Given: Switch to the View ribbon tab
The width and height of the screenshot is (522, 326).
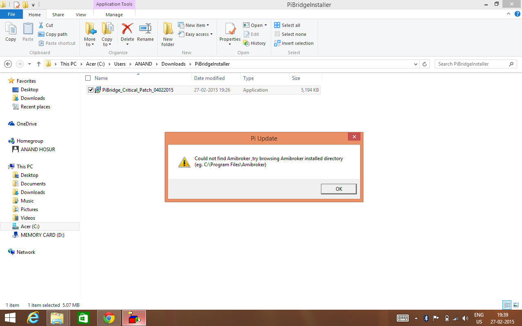Looking at the screenshot, I should coord(81,15).
